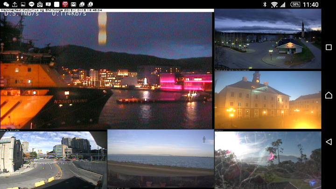This screenshot has height=189, width=336.
Task: Tap the Play Store update icon
Action: coord(90,4)
